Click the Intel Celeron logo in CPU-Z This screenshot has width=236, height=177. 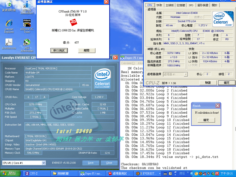coord(223,19)
